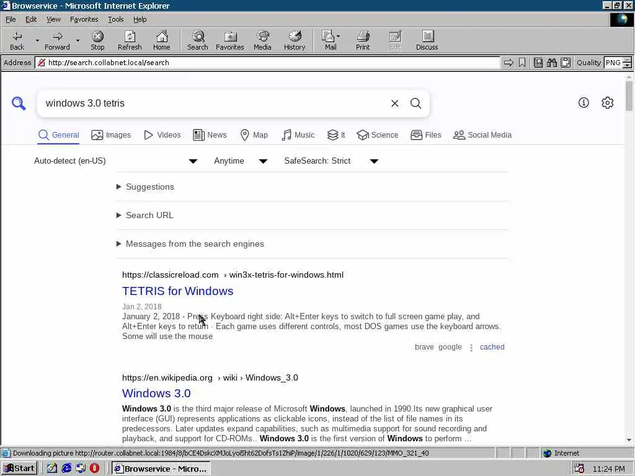The image size is (635, 476).
Task: Open the History pane
Action: click(x=295, y=40)
